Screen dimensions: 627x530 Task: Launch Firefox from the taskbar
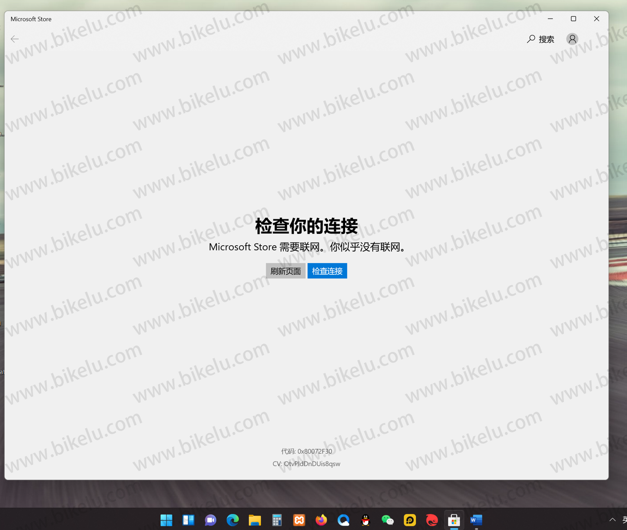point(321,520)
